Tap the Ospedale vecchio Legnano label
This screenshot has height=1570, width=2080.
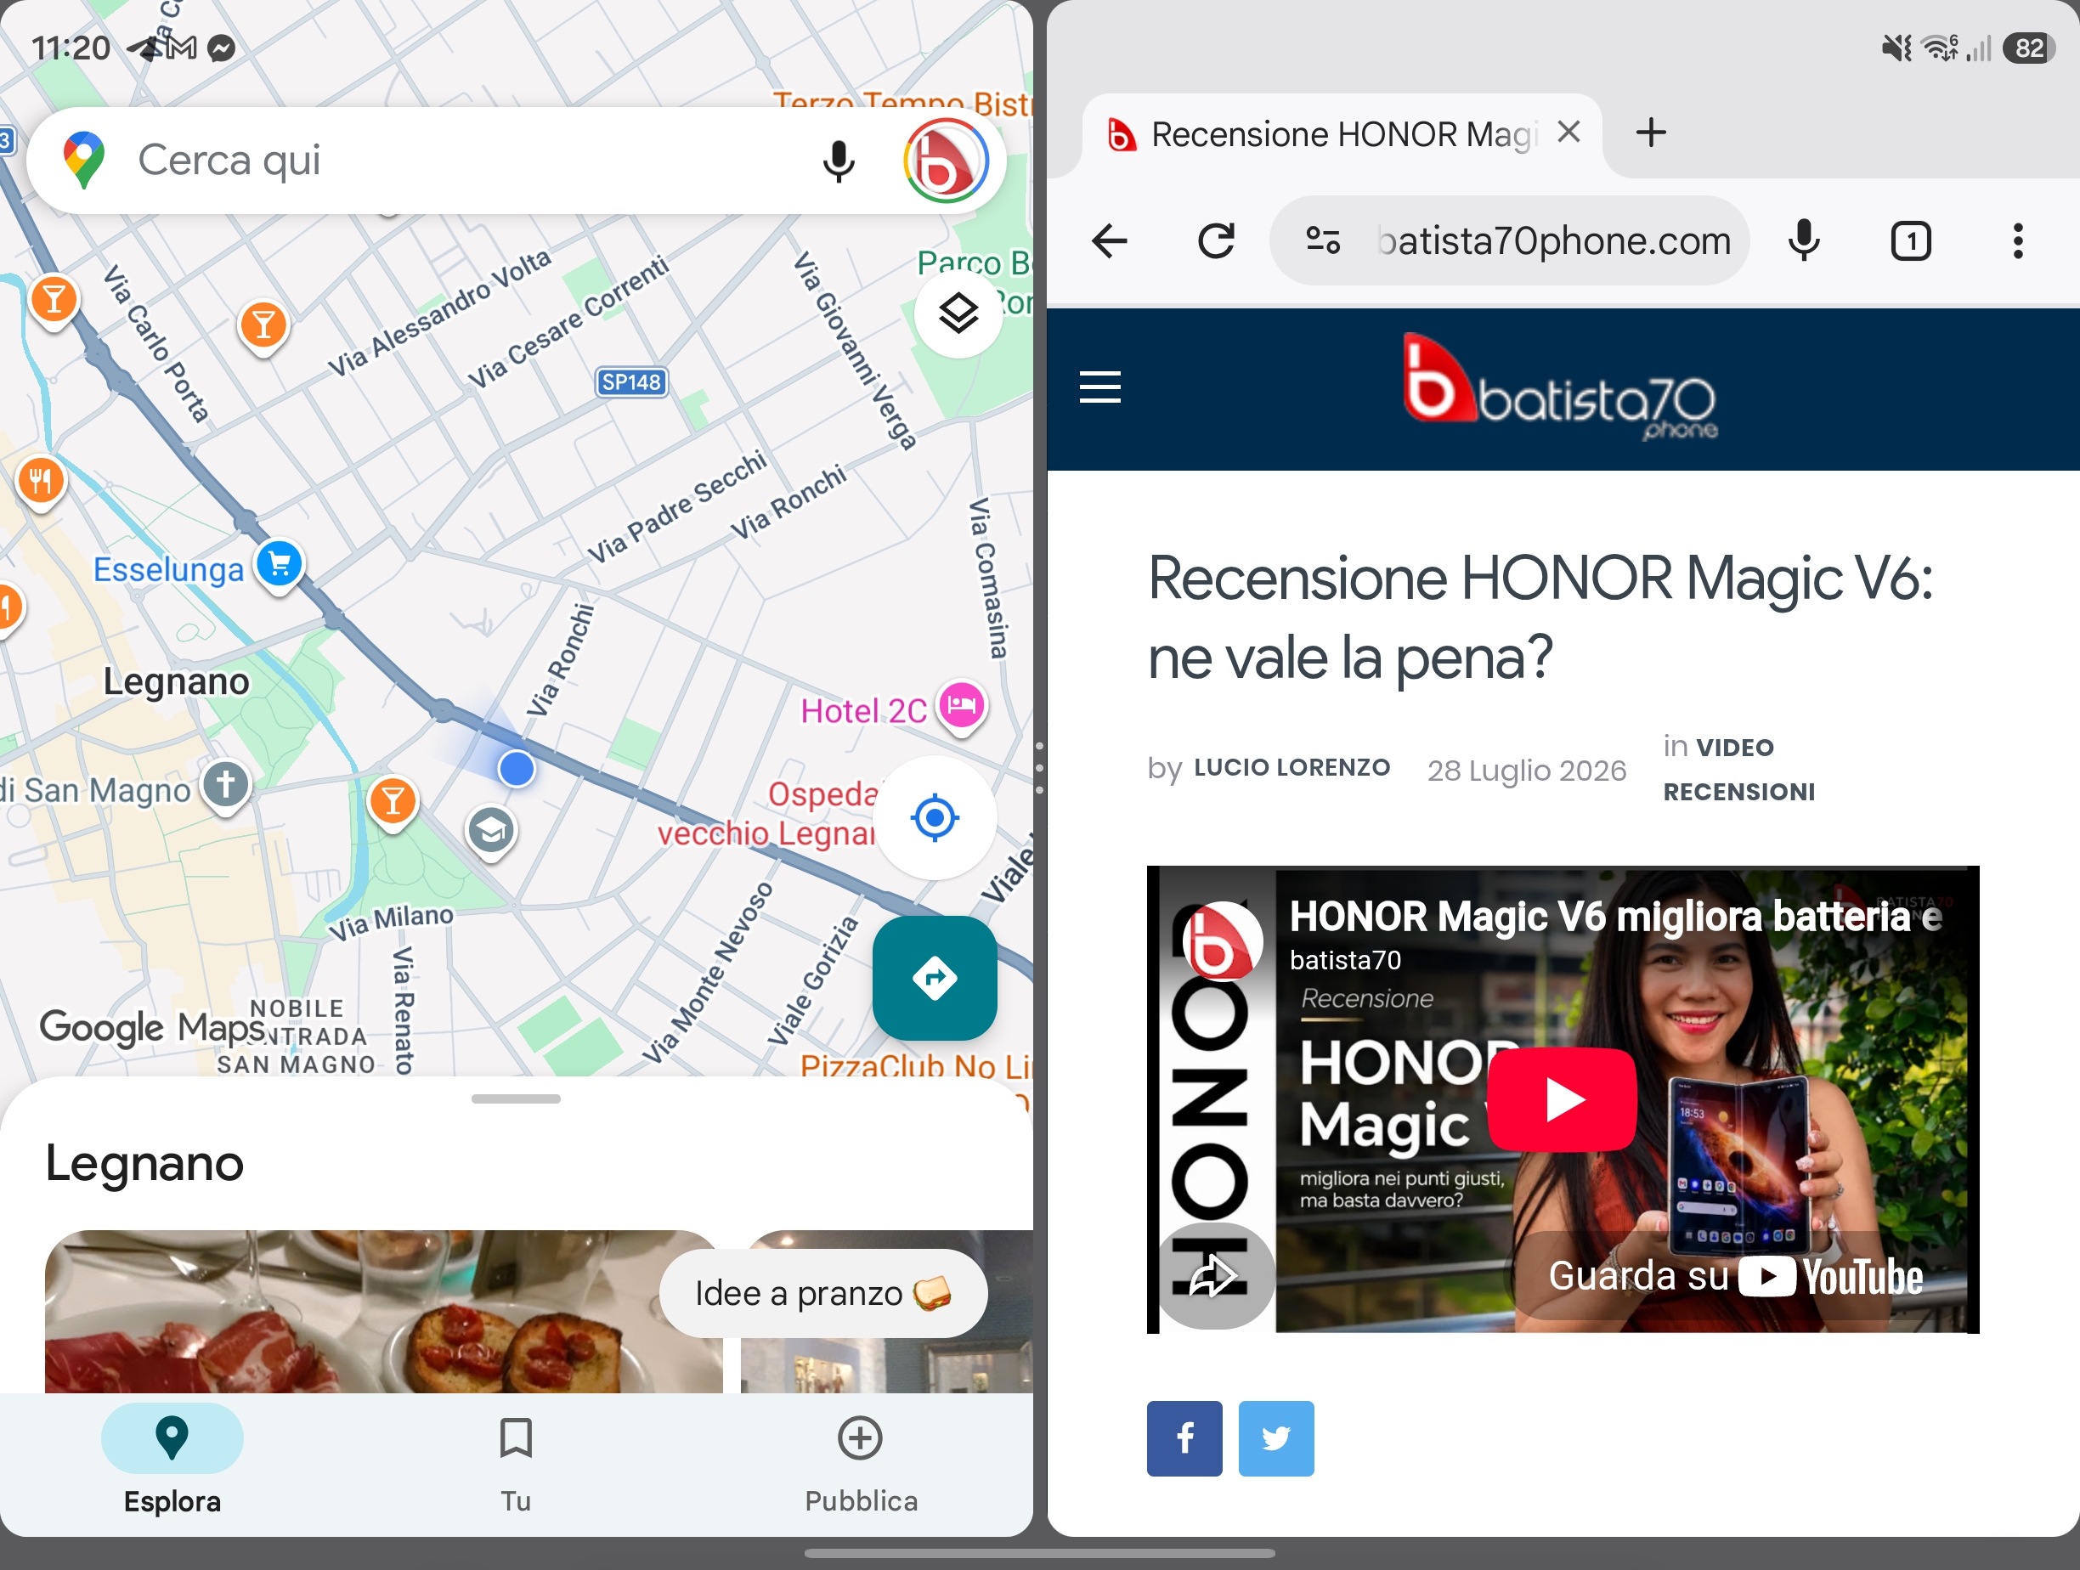coord(766,814)
